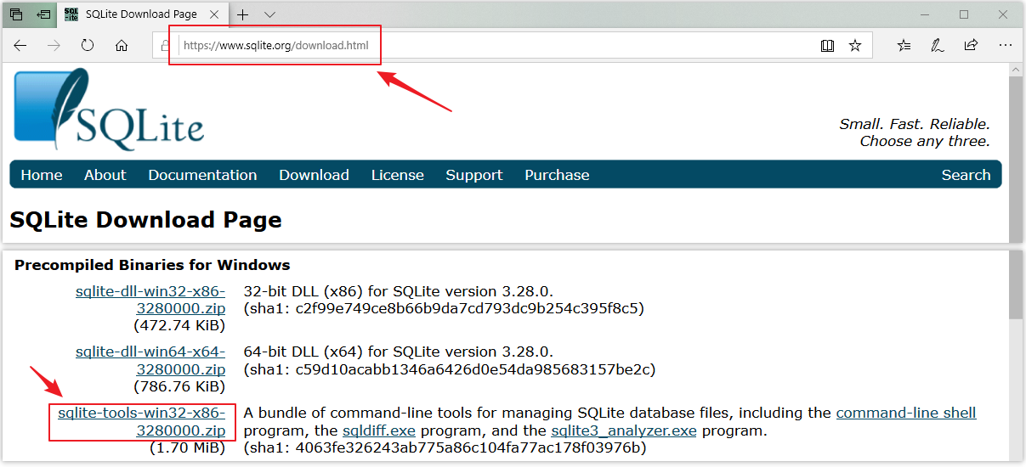Open the Support menu item
The image size is (1026, 467).
tap(474, 175)
